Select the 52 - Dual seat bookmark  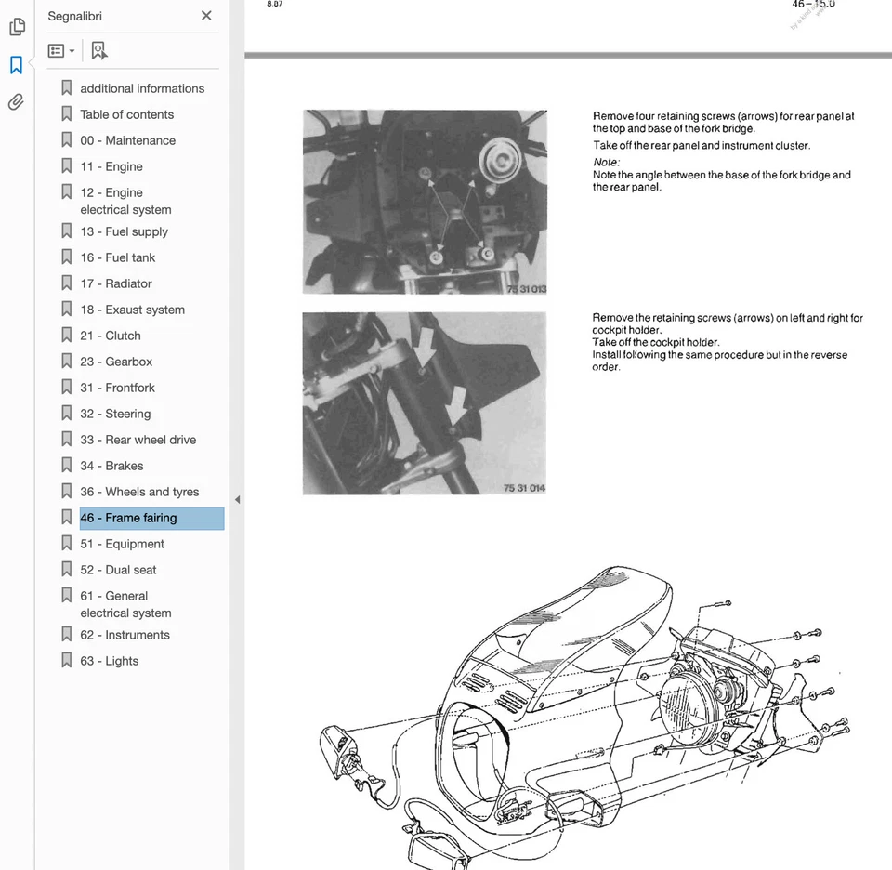click(118, 570)
